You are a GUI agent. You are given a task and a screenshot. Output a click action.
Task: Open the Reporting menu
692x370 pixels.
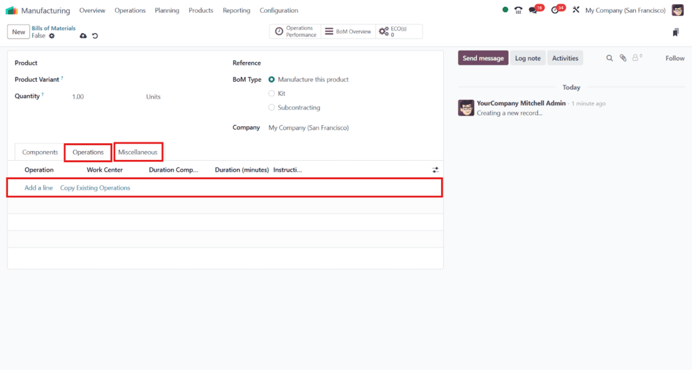pos(236,10)
